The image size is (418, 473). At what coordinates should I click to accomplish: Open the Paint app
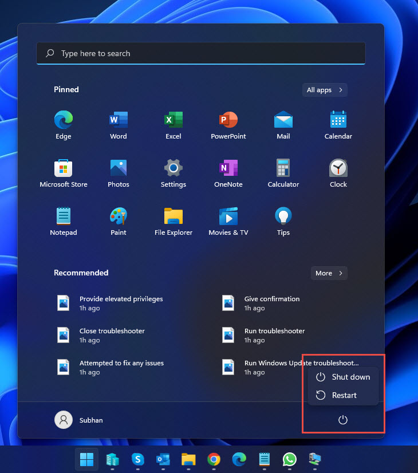(x=118, y=222)
